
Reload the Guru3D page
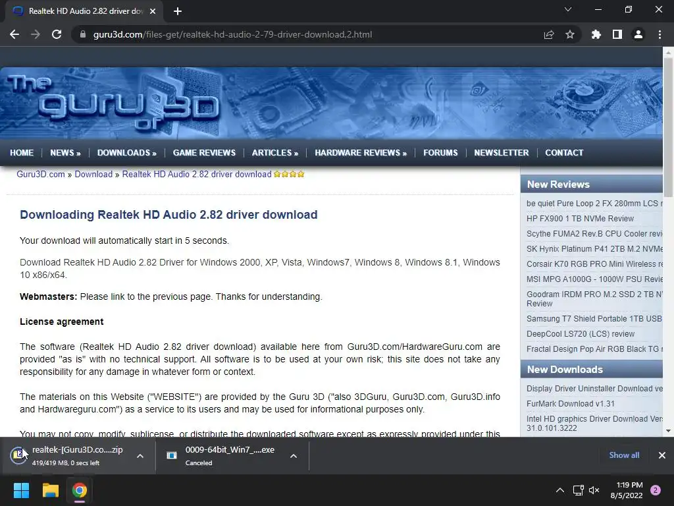pos(57,34)
